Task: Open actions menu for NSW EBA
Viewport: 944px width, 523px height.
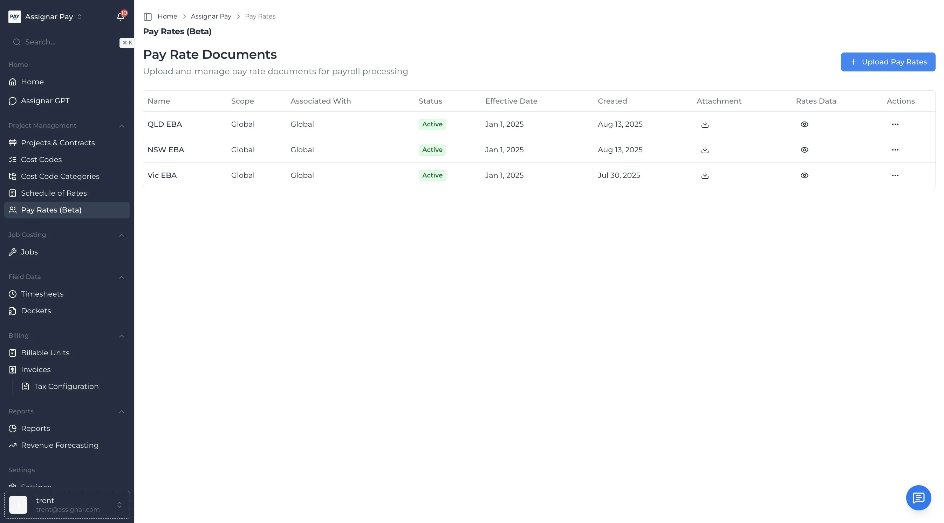Action: 895,150
